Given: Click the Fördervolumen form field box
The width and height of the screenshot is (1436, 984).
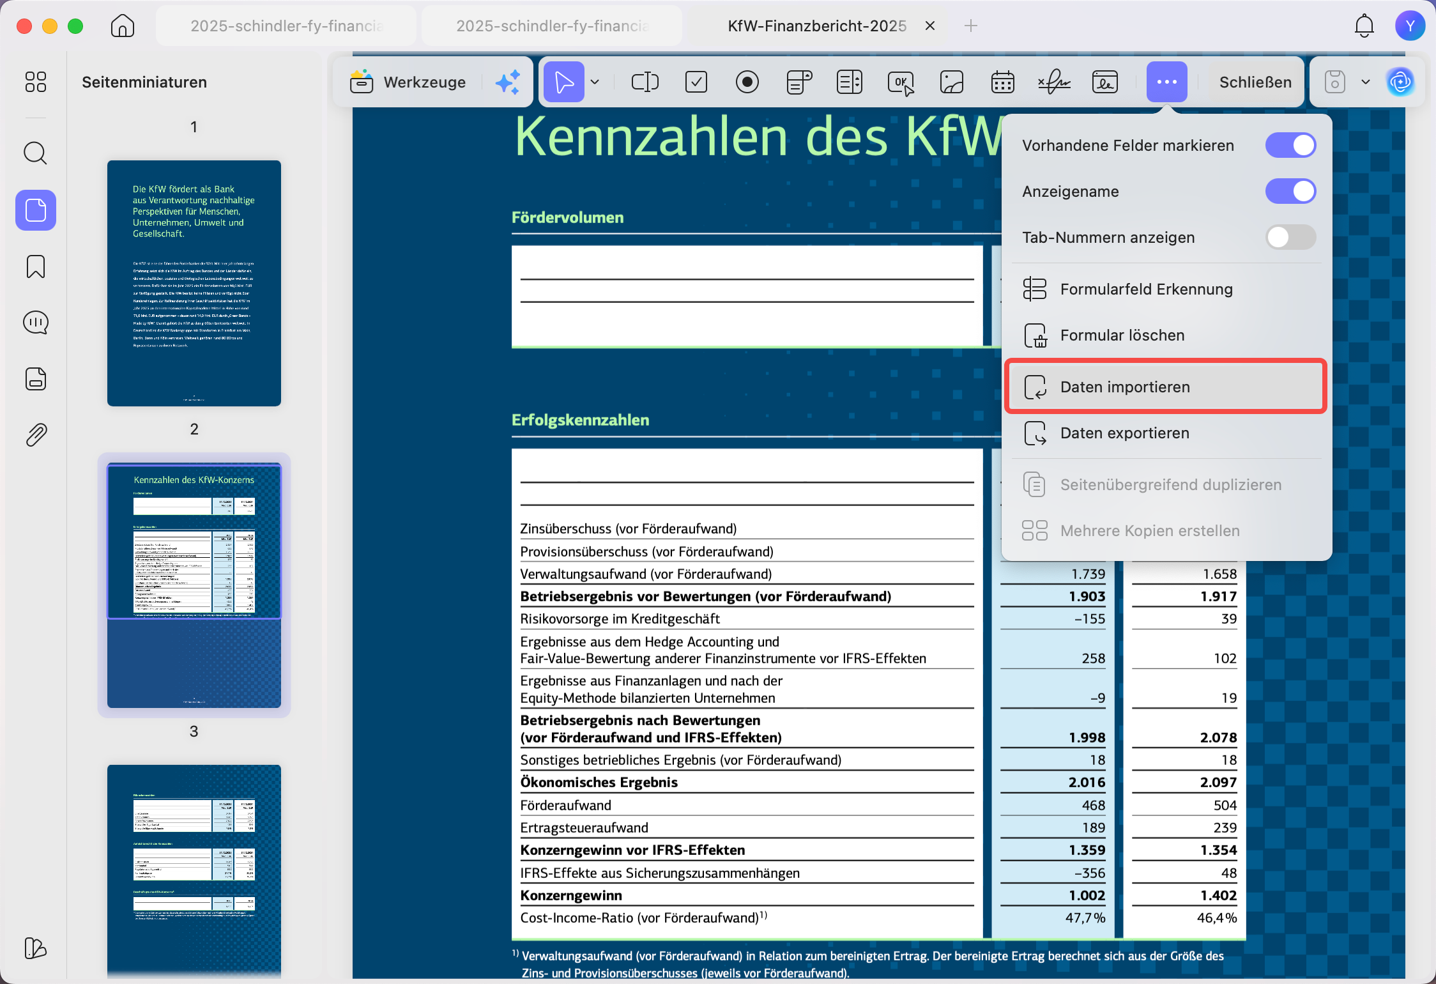Looking at the screenshot, I should pyautogui.click(x=747, y=296).
